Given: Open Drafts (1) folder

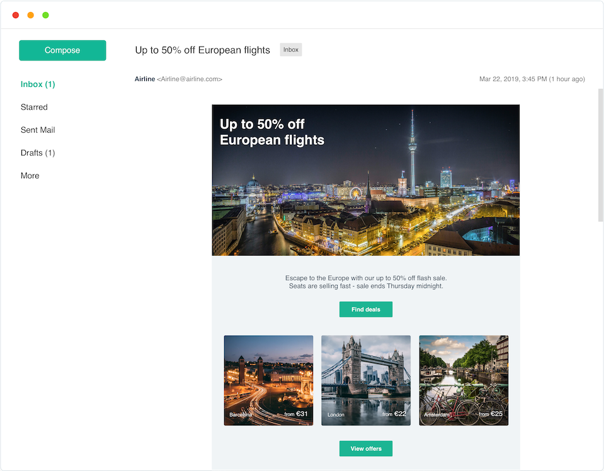Looking at the screenshot, I should [38, 153].
